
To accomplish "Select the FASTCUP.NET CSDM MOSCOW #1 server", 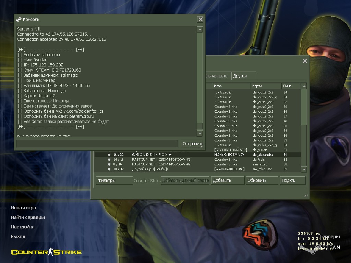I will click(161, 160).
